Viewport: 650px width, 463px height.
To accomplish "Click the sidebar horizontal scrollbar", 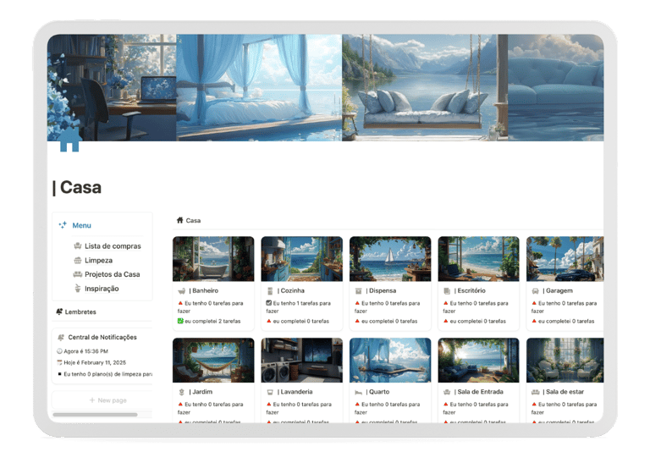I will tap(95, 415).
